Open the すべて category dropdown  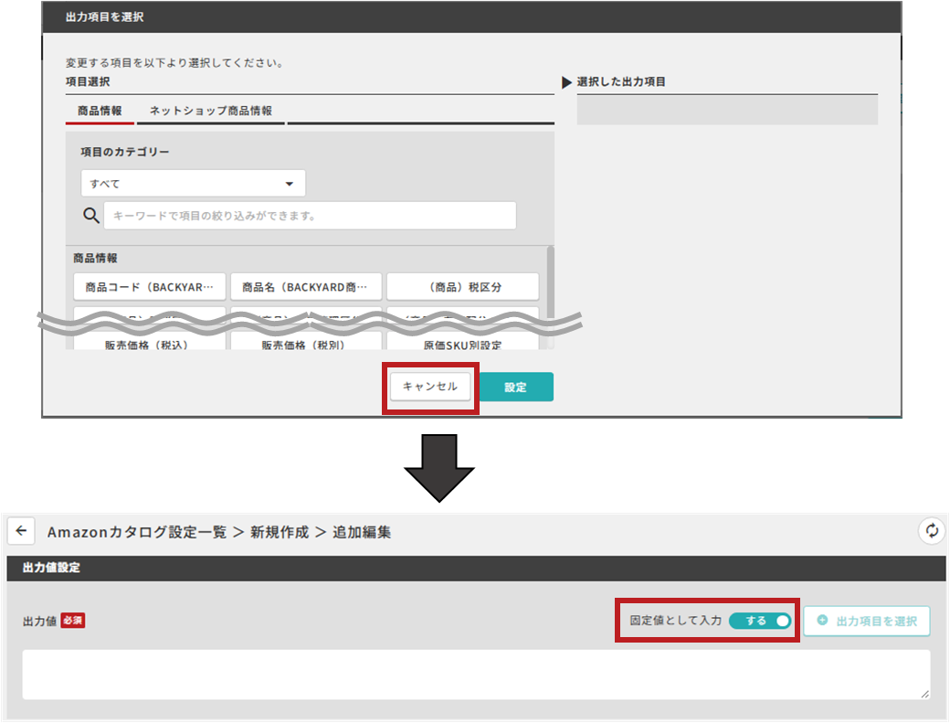point(193,183)
